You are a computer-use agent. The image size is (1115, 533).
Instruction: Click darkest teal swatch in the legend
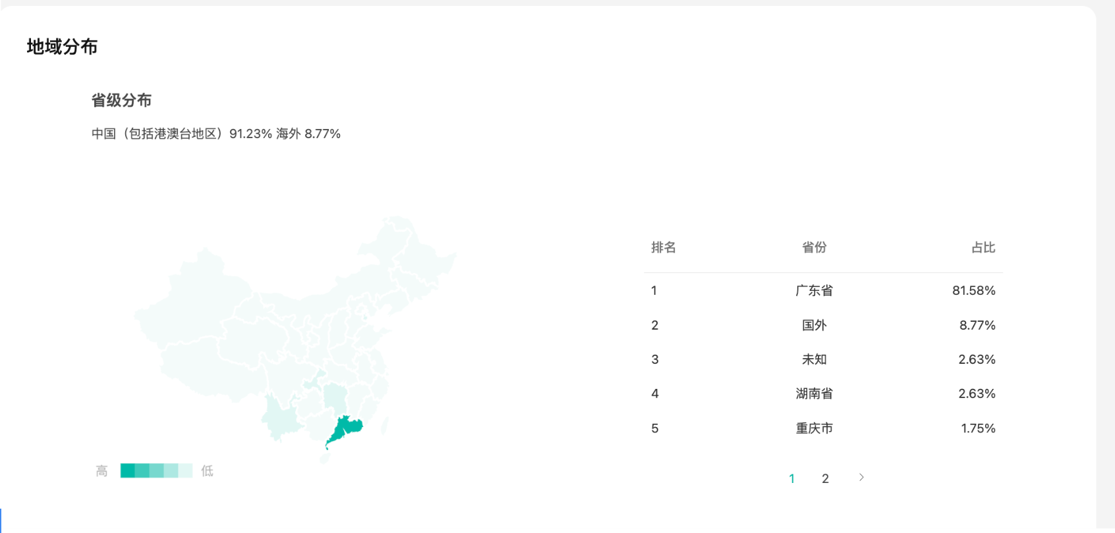point(127,470)
